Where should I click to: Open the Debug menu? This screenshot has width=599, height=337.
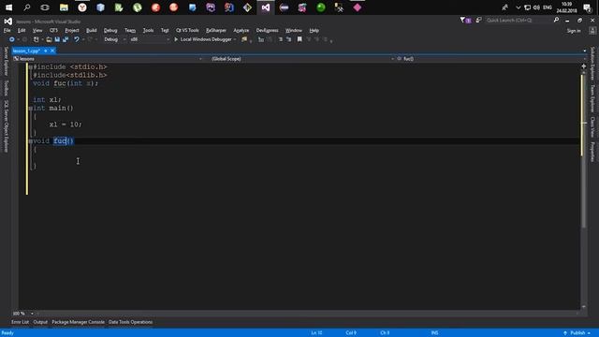click(x=110, y=30)
